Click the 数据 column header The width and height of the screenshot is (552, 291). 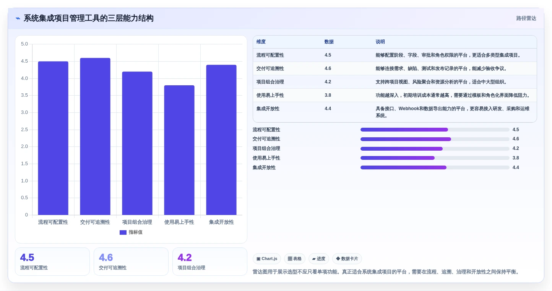point(329,42)
